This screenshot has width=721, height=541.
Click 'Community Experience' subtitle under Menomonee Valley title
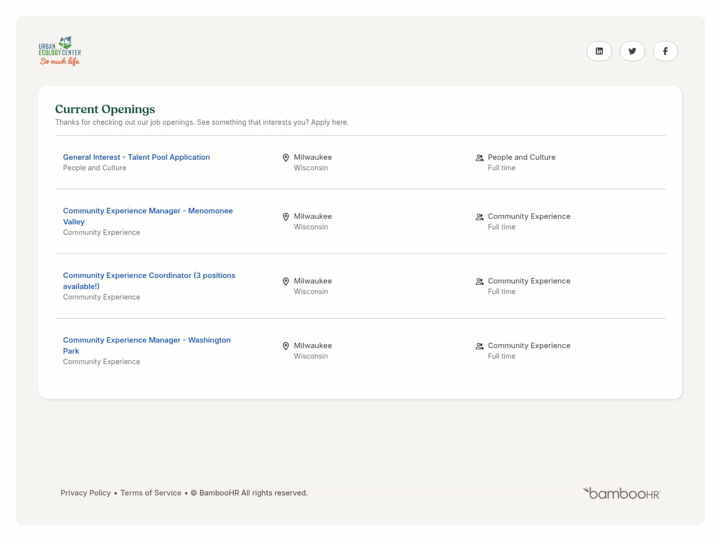[102, 232]
